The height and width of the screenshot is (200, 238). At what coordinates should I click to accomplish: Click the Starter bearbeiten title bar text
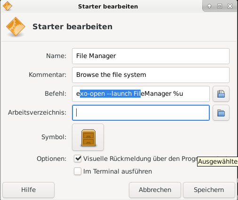coord(108,7)
